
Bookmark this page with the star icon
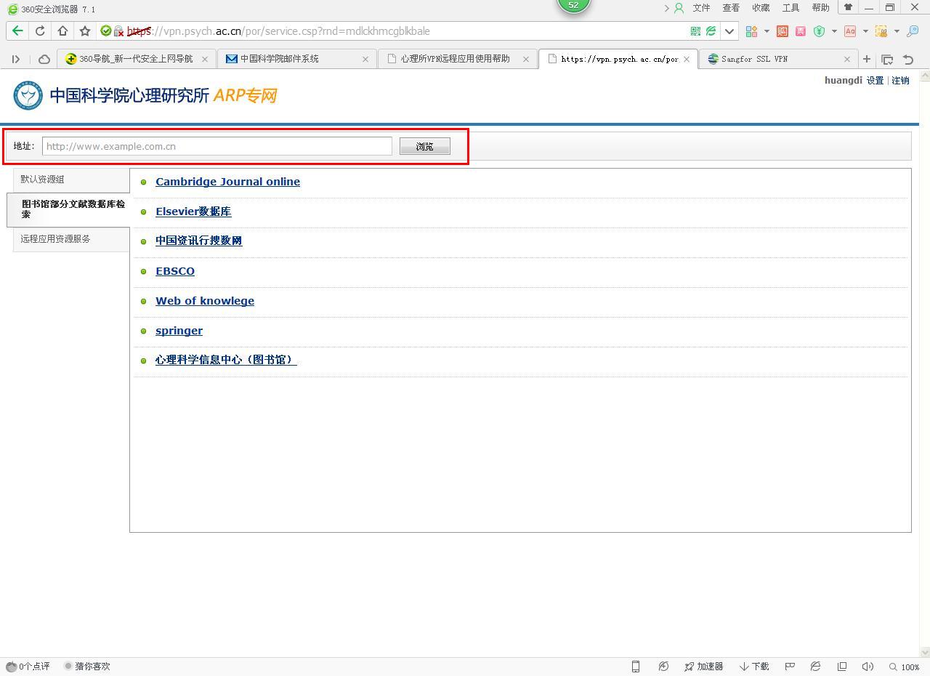85,31
